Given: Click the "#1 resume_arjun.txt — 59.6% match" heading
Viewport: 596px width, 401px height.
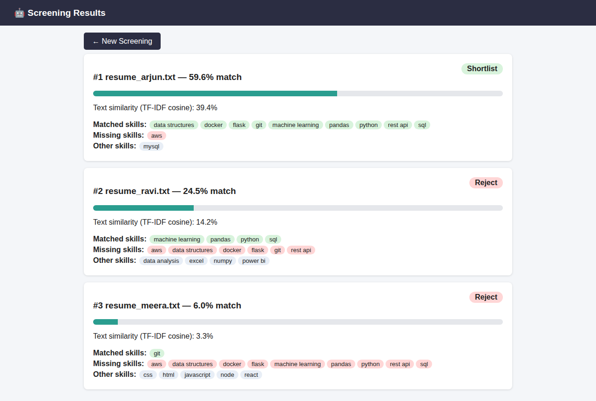Looking at the screenshot, I should click(x=167, y=77).
